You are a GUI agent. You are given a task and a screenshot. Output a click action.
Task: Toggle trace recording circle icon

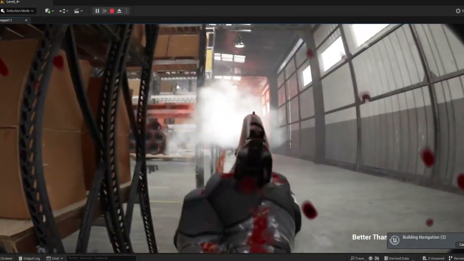point(370,258)
